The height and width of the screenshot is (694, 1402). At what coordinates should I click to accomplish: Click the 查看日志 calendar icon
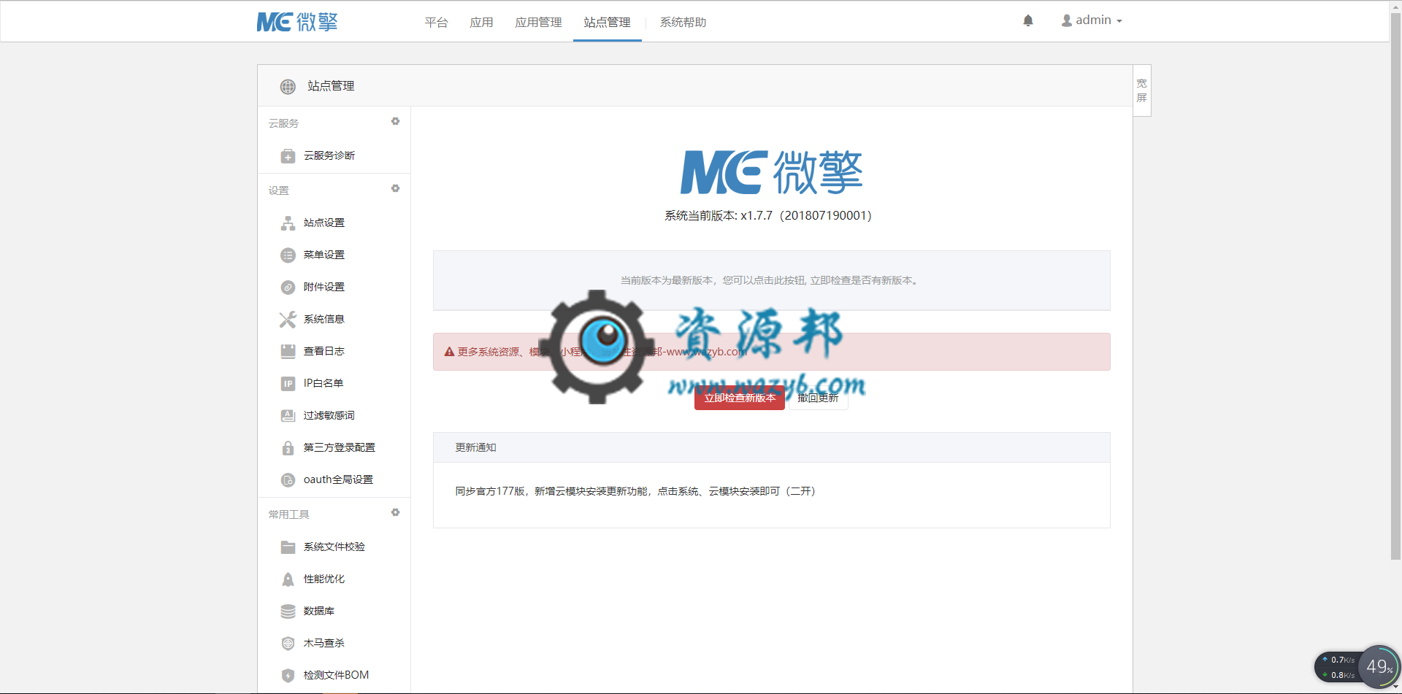point(288,352)
